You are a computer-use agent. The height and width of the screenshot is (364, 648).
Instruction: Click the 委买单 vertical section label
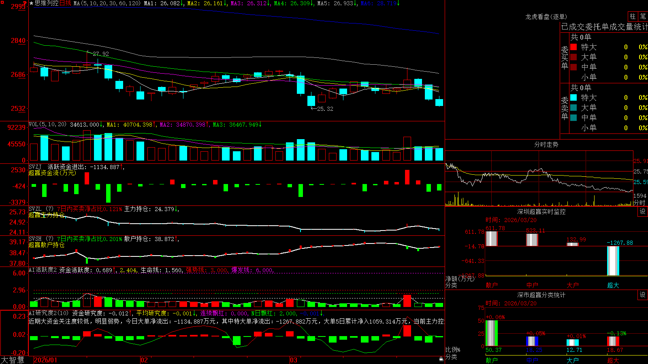click(565, 58)
